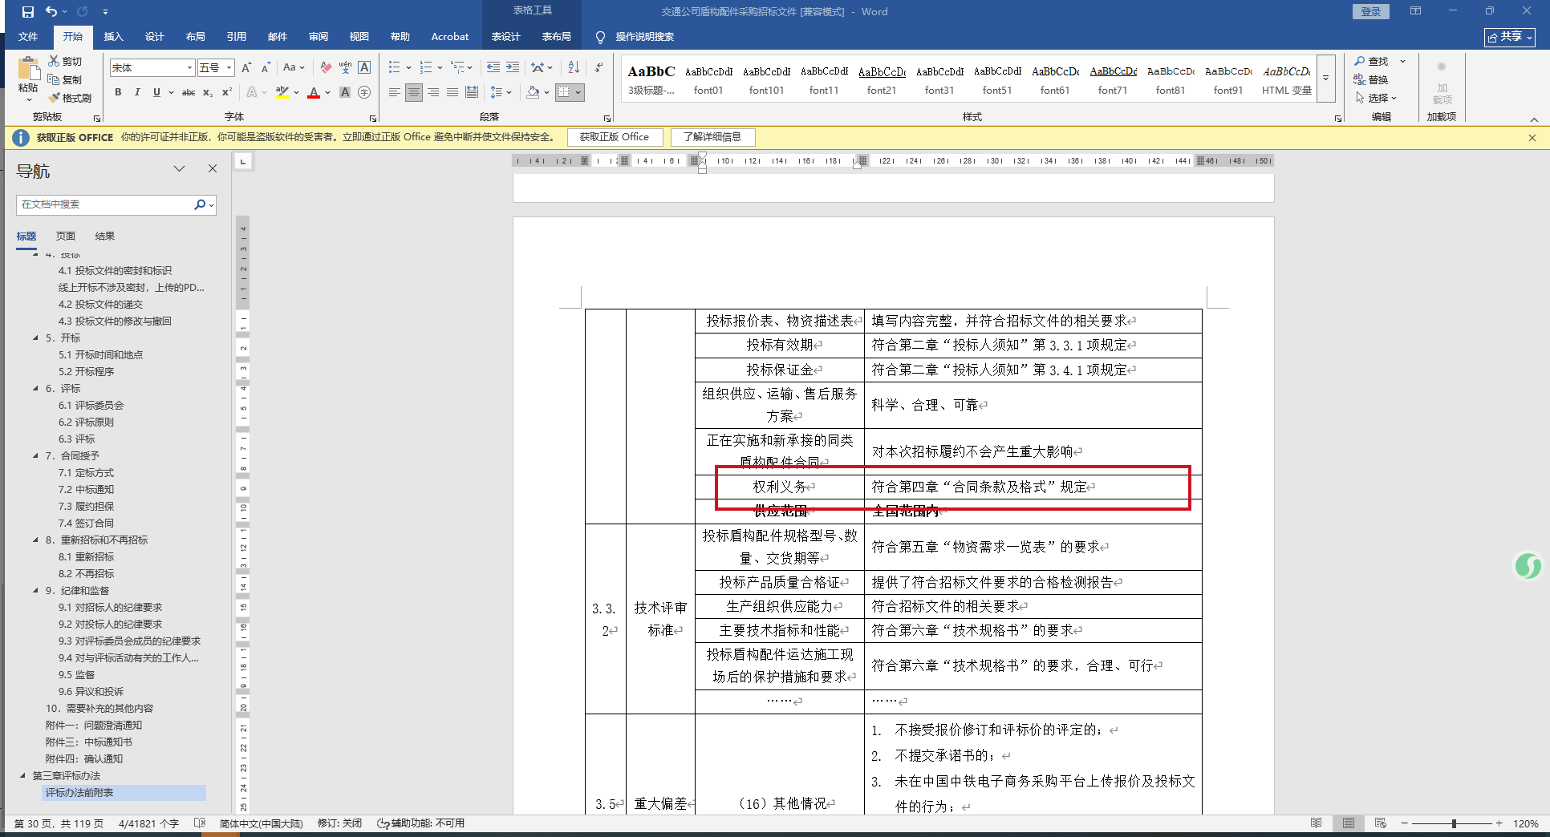
Task: Toggle italic formatting
Action: click(137, 92)
